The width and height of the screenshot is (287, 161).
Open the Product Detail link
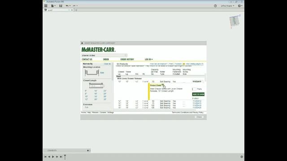tap(156, 85)
